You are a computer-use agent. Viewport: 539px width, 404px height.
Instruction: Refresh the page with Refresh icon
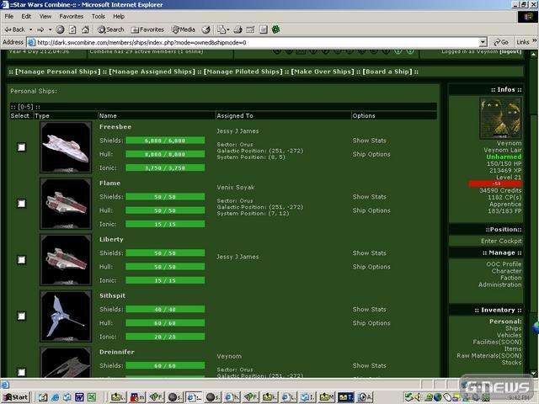[x=72, y=29]
